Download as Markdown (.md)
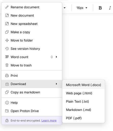 pyautogui.click(x=84, y=110)
